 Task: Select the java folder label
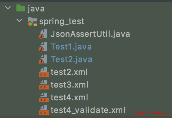(36, 9)
